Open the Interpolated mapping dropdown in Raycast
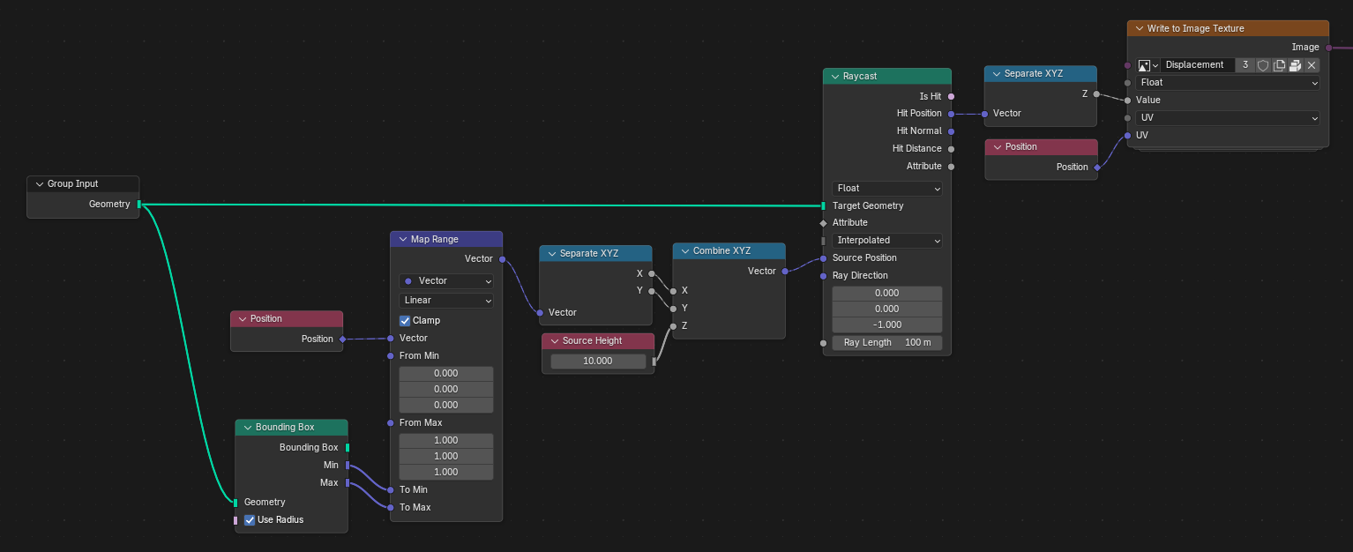This screenshot has width=1353, height=552. click(887, 241)
